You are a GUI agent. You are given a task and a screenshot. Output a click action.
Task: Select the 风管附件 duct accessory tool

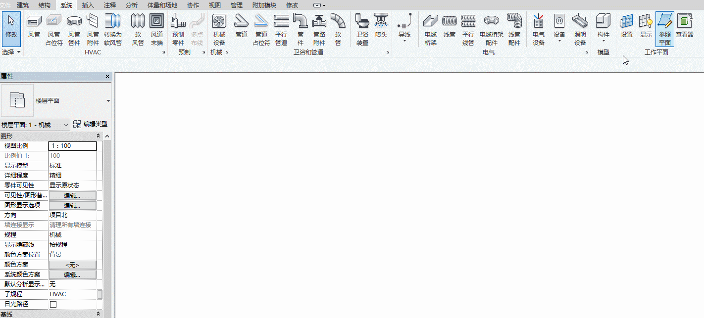[93, 29]
